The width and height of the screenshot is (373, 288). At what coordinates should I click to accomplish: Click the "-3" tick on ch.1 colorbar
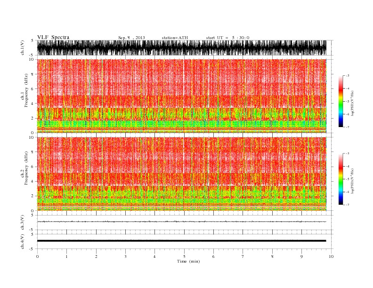pyautogui.click(x=347, y=76)
